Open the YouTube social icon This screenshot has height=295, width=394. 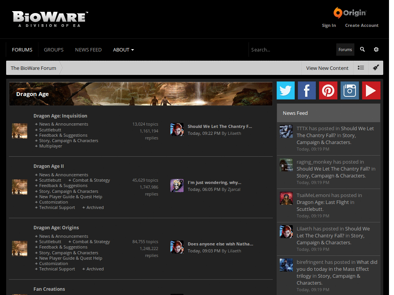371,90
